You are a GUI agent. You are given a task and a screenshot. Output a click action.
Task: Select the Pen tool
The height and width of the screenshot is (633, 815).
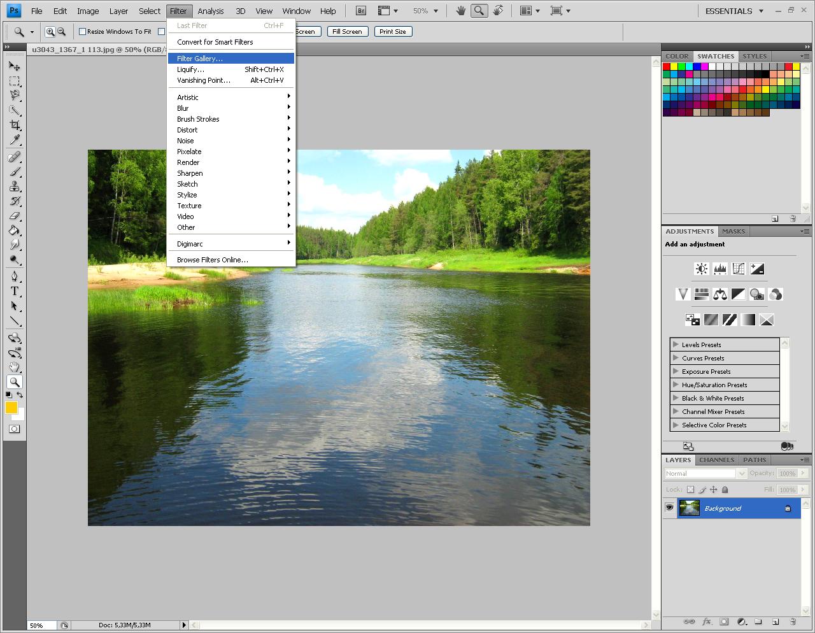15,276
